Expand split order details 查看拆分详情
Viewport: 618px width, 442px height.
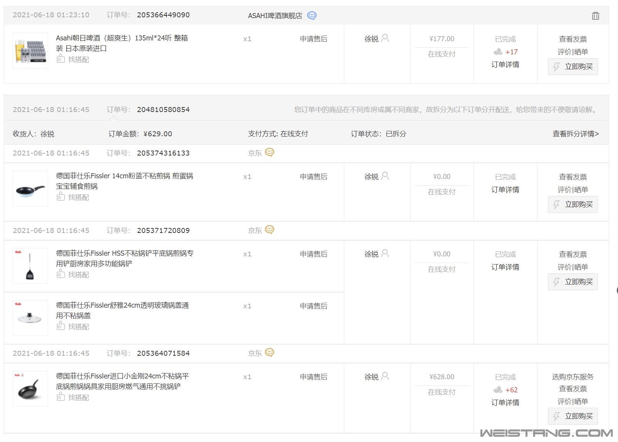coord(576,134)
